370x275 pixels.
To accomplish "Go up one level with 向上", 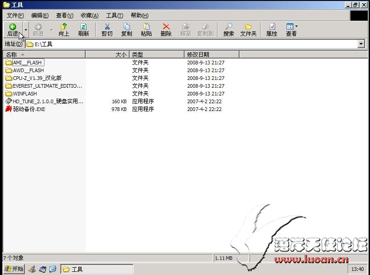I will coord(64,30).
